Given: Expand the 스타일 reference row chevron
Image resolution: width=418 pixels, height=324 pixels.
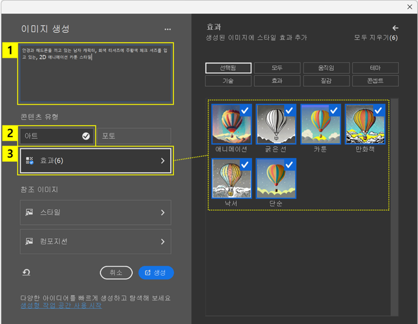Looking at the screenshot, I should 163,212.
